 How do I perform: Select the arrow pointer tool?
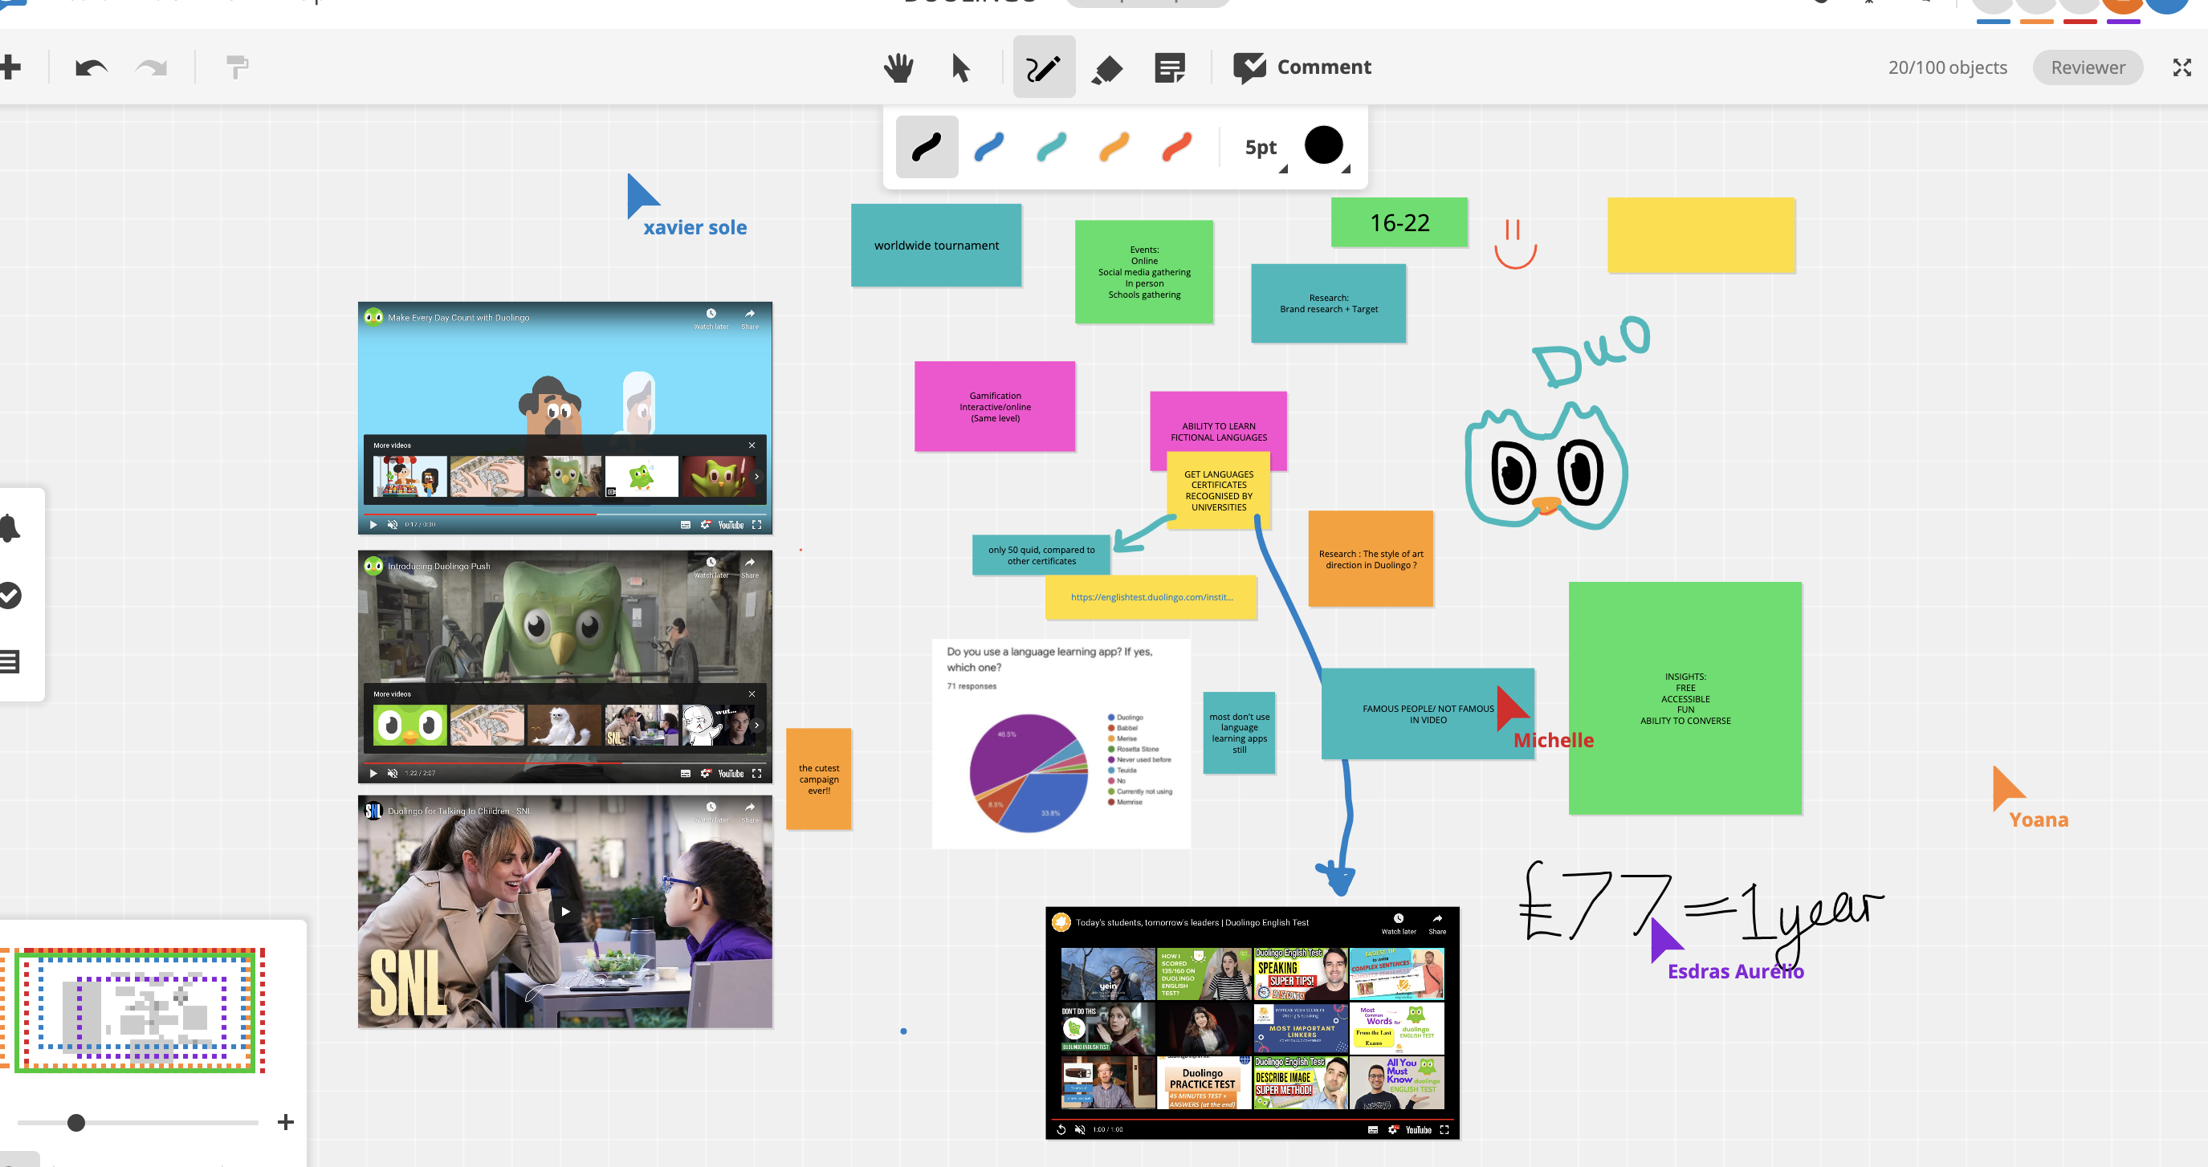(961, 67)
